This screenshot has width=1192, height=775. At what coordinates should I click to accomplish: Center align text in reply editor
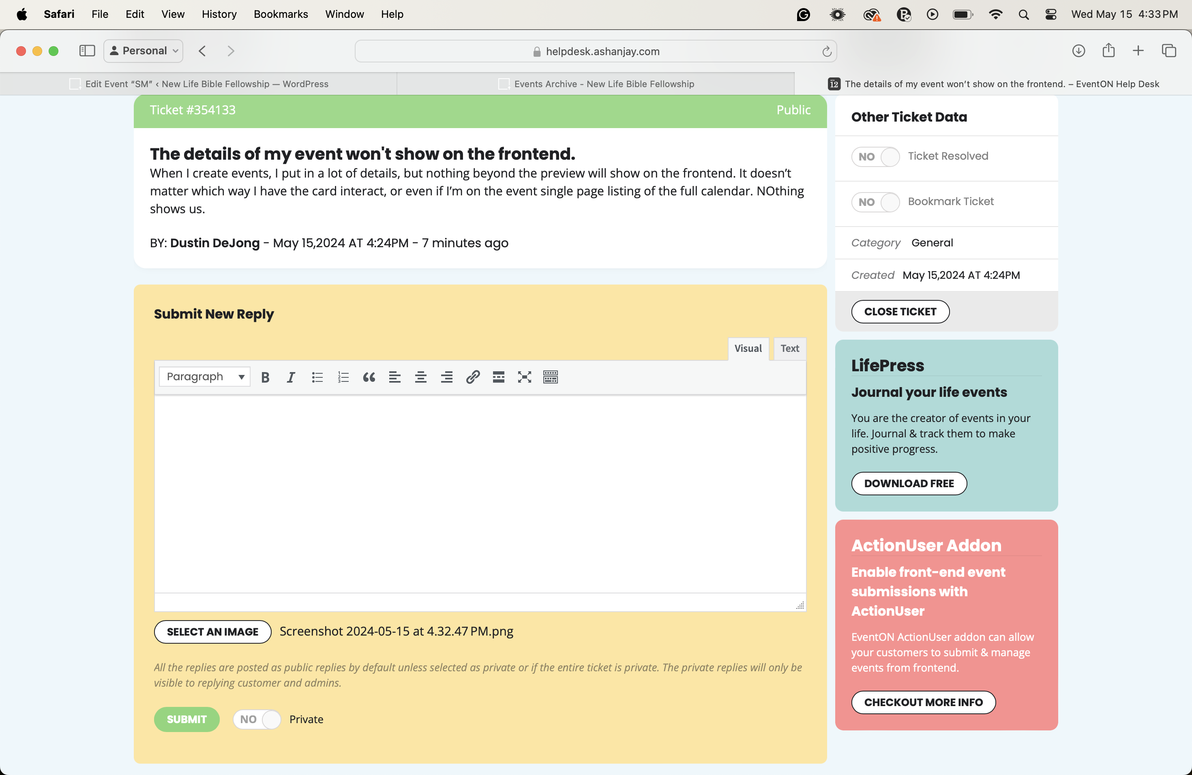tap(421, 377)
